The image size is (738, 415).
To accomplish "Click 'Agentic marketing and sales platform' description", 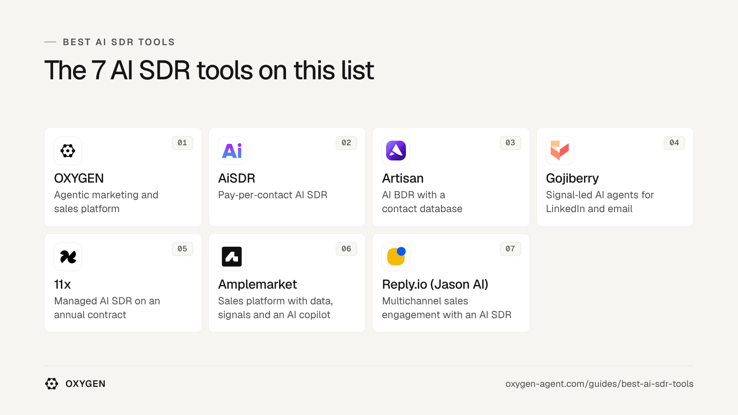I will (x=106, y=202).
